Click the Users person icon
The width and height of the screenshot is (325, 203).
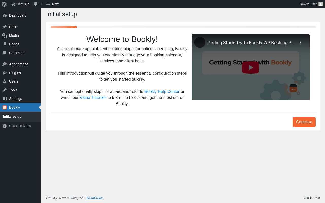[x=5, y=81]
